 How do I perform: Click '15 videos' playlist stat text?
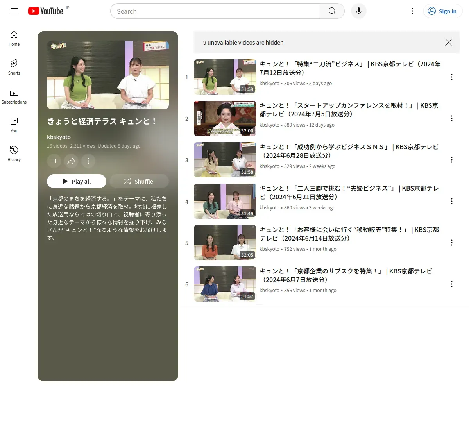(57, 146)
